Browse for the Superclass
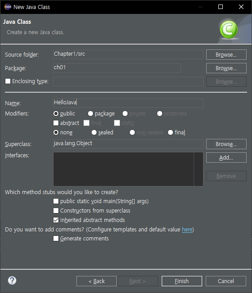The height and width of the screenshot is (293, 252). click(x=226, y=144)
